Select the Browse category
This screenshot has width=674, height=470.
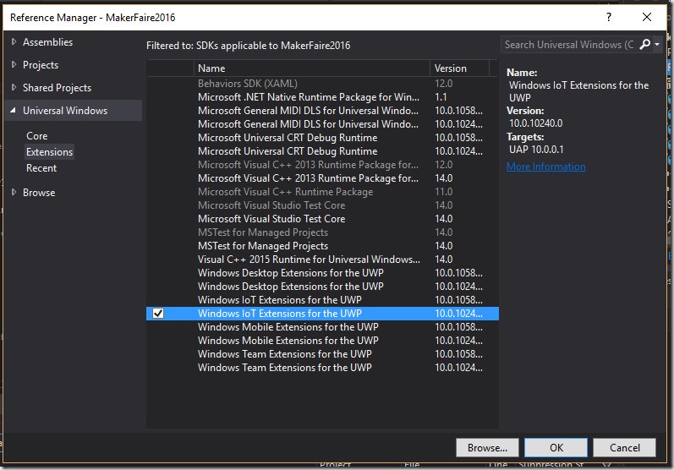click(39, 193)
